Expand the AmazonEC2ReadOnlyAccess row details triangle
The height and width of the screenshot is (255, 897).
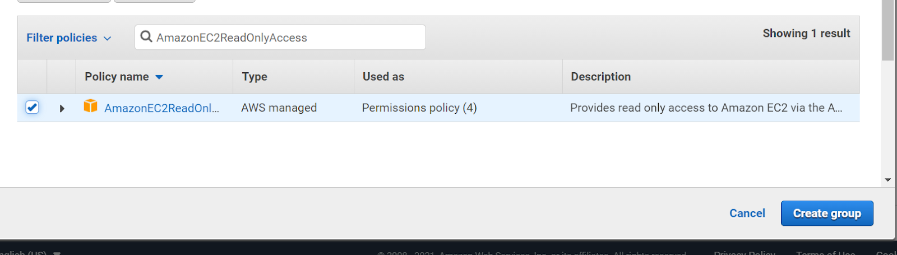coord(62,108)
